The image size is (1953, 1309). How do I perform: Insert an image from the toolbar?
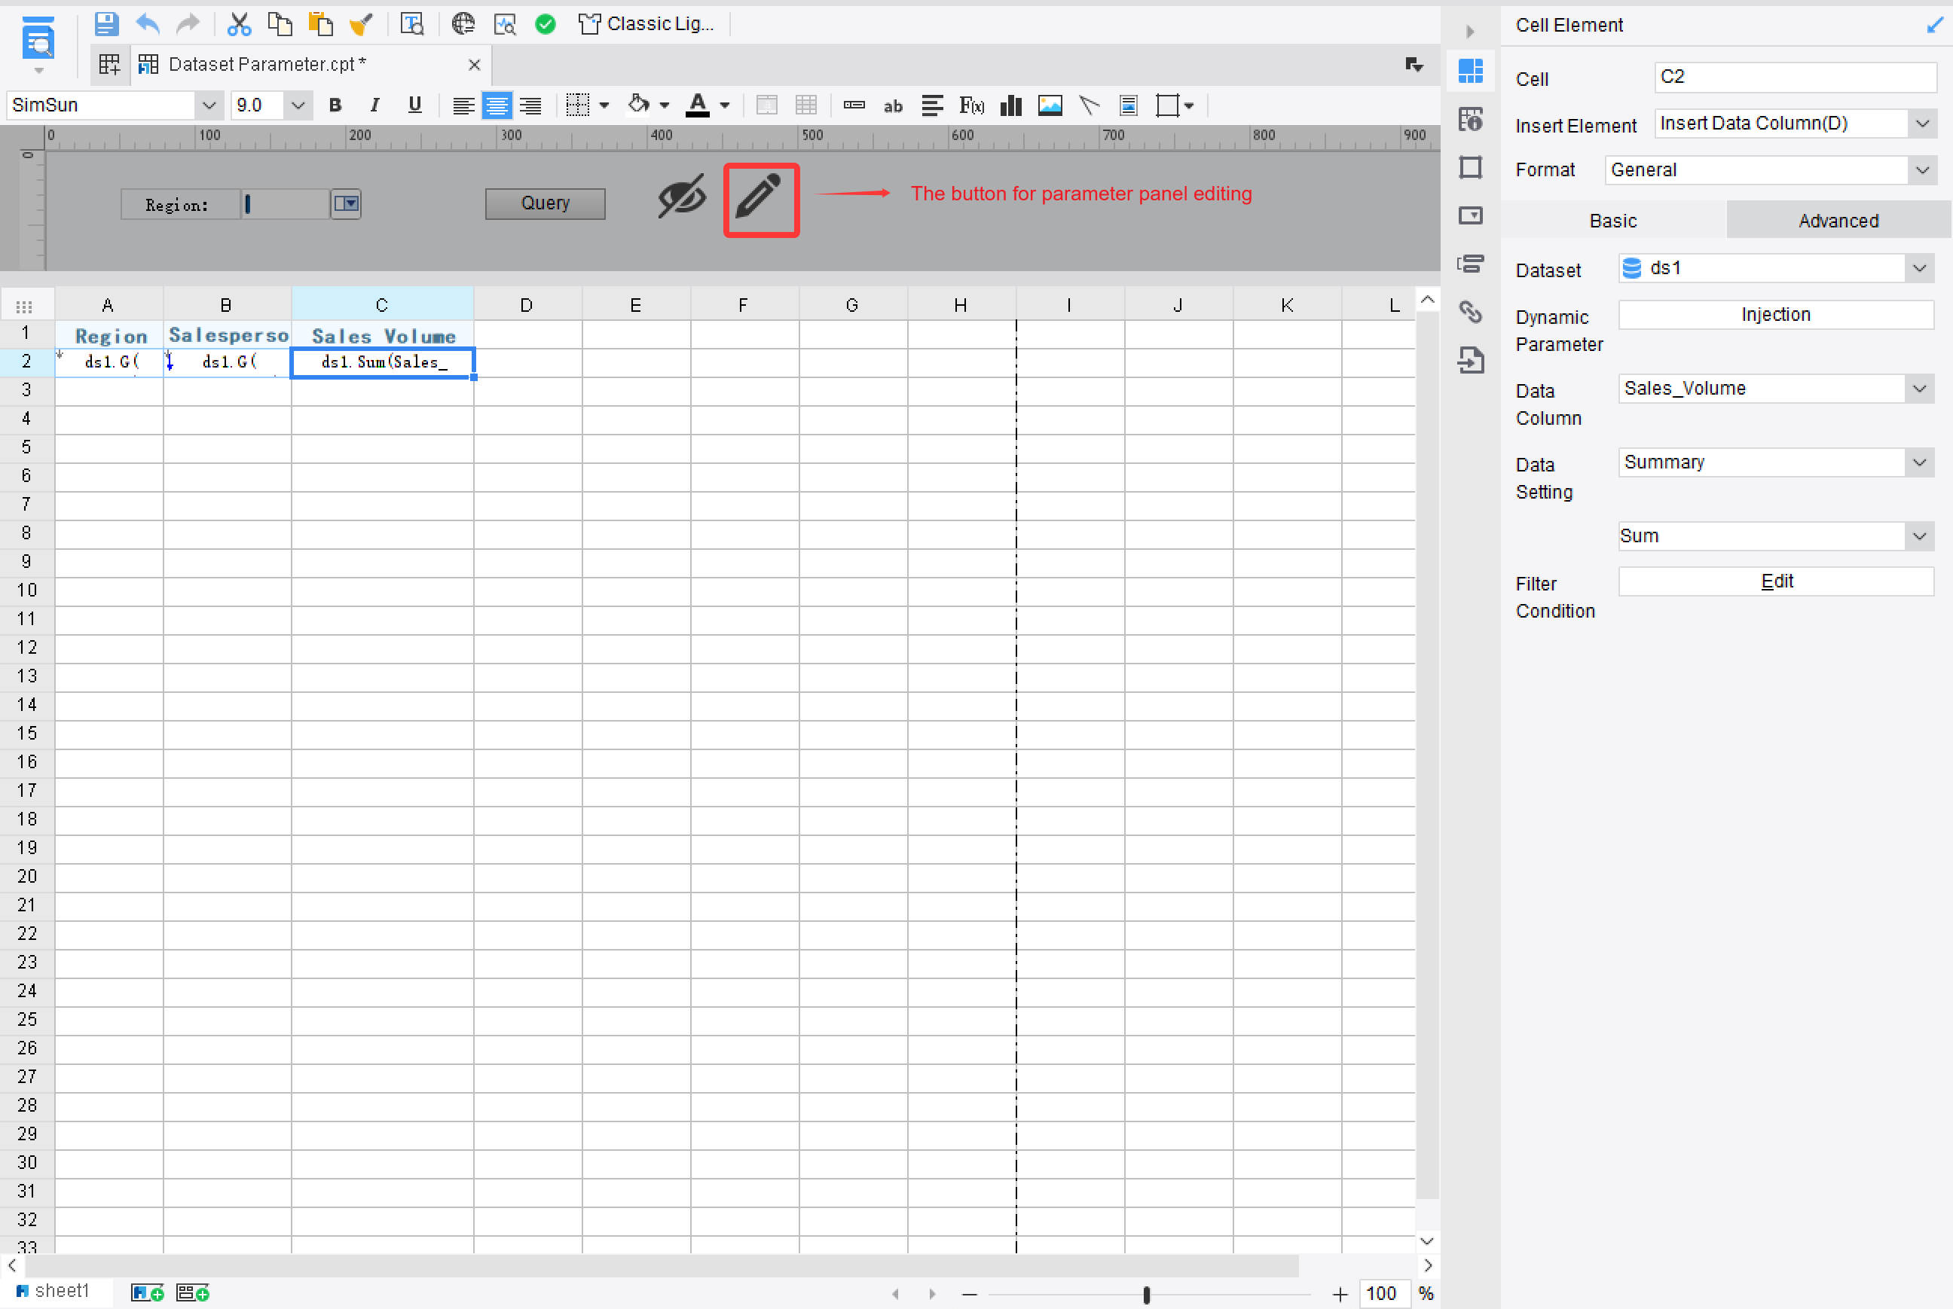coord(1050,105)
